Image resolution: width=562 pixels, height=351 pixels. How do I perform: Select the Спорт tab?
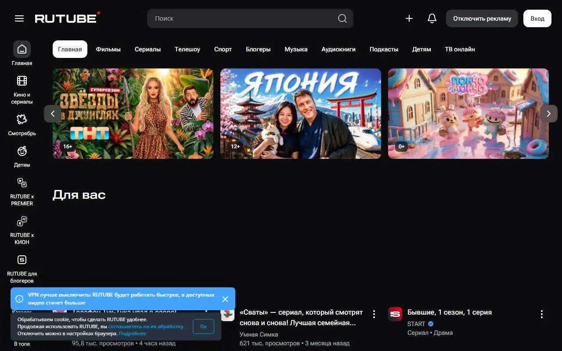pos(223,49)
